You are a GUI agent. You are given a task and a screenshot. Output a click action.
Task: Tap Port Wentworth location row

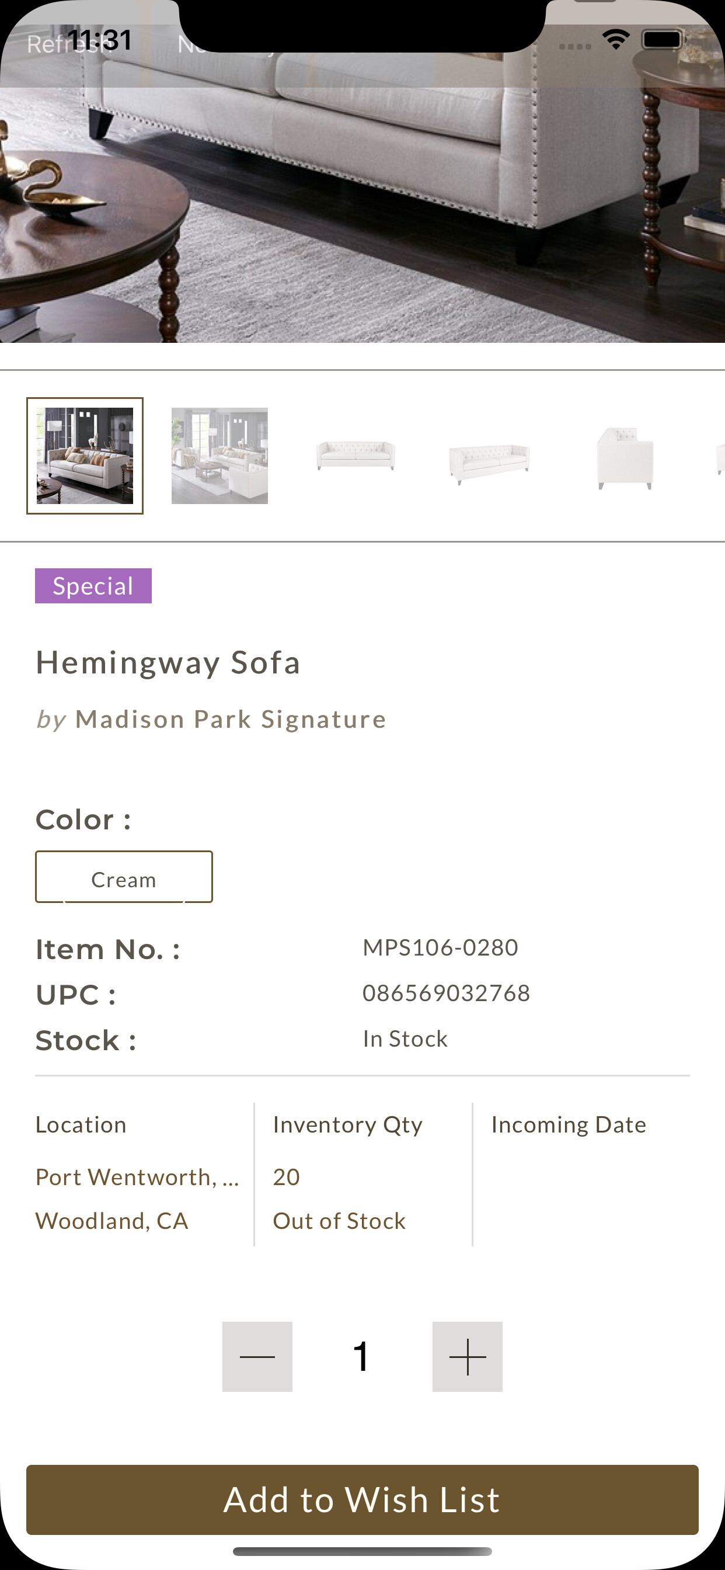[x=137, y=1177]
